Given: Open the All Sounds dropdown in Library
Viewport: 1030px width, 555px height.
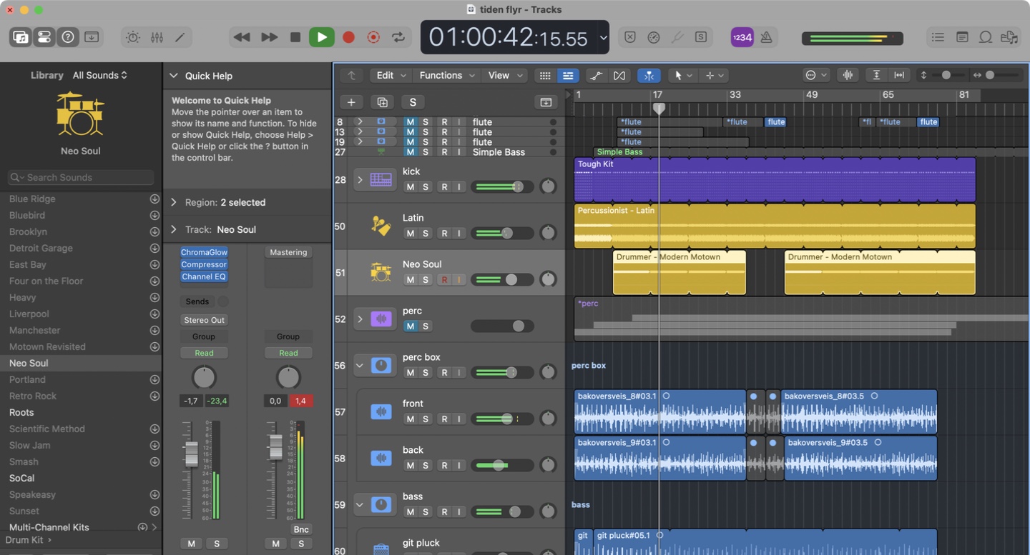Looking at the screenshot, I should tap(99, 75).
